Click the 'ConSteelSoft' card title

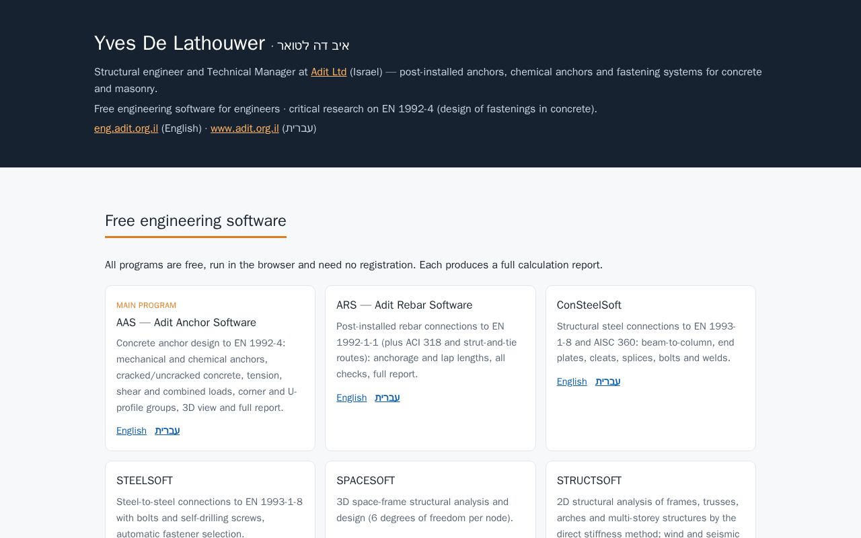(x=589, y=305)
